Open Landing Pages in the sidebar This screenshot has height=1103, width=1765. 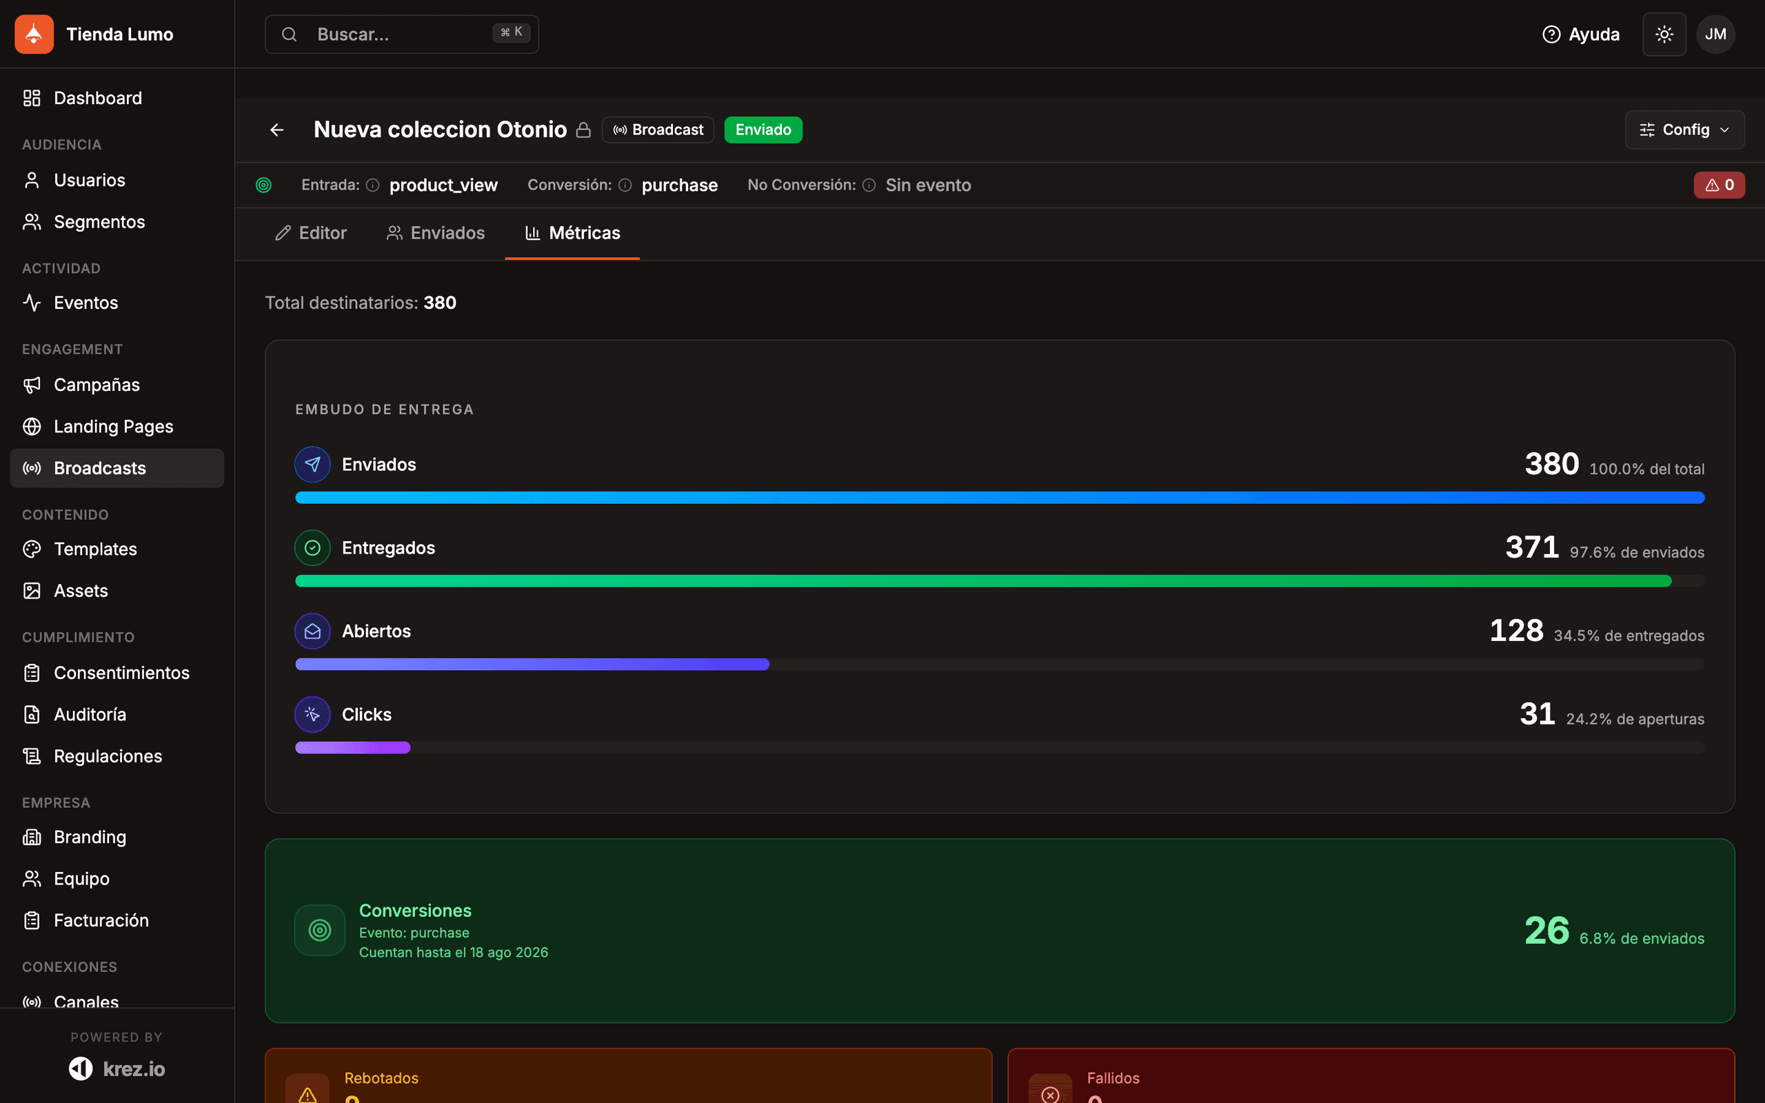117,427
